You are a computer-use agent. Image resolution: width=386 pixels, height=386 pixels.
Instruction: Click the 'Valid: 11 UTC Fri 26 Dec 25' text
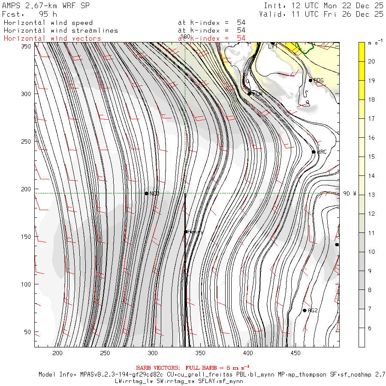[x=321, y=14]
